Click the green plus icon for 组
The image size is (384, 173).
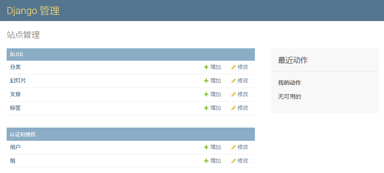[206, 161]
